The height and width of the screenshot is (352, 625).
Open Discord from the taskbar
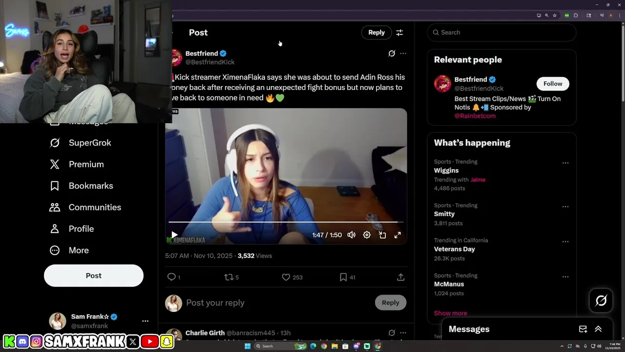tap(356, 346)
